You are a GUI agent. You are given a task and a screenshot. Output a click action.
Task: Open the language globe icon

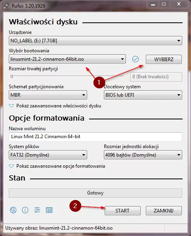click(13, 210)
